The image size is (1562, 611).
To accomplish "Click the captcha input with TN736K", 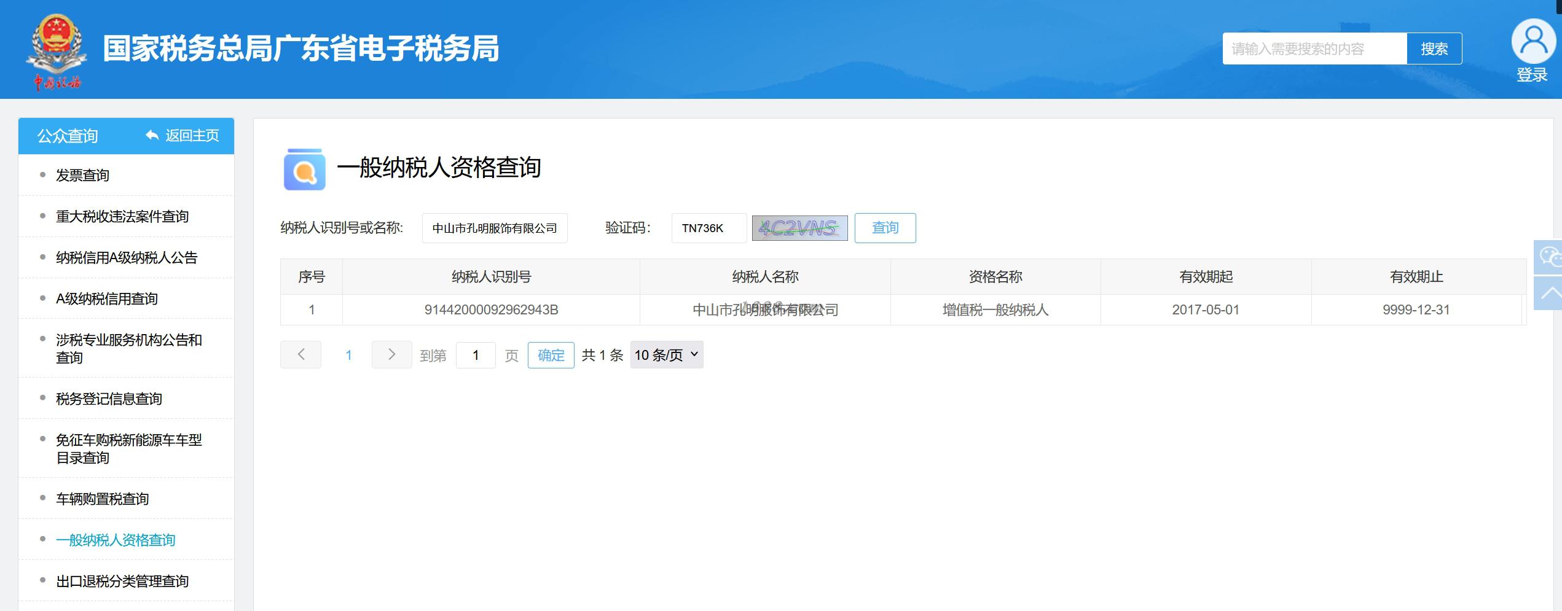I will (x=709, y=228).
